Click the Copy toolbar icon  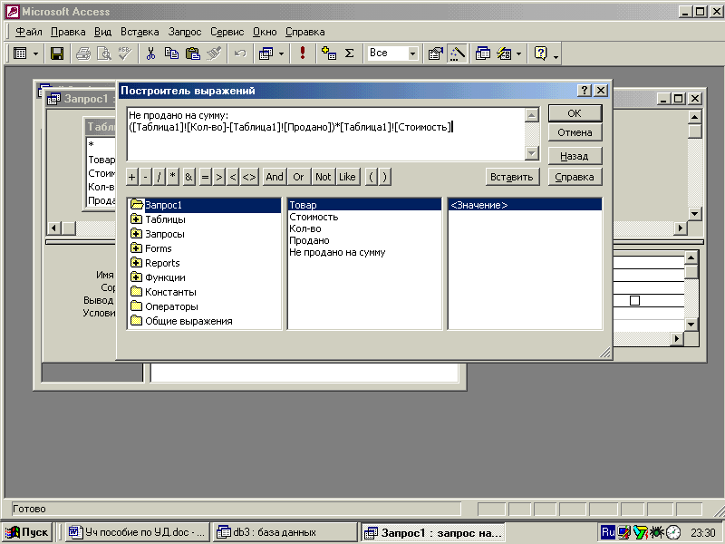point(171,53)
